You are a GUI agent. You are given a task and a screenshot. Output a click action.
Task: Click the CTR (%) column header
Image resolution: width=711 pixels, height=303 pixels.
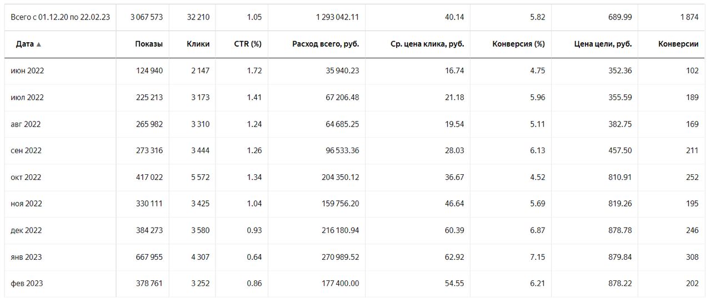click(x=248, y=44)
